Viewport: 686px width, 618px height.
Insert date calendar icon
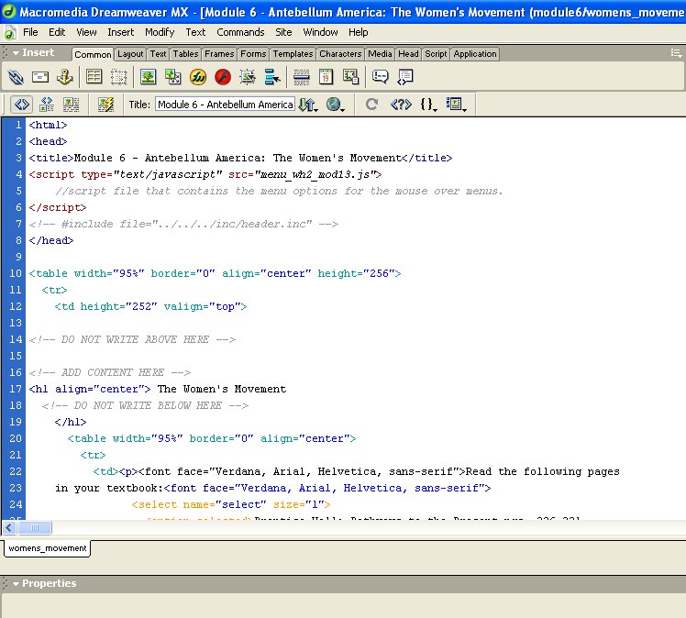point(326,77)
